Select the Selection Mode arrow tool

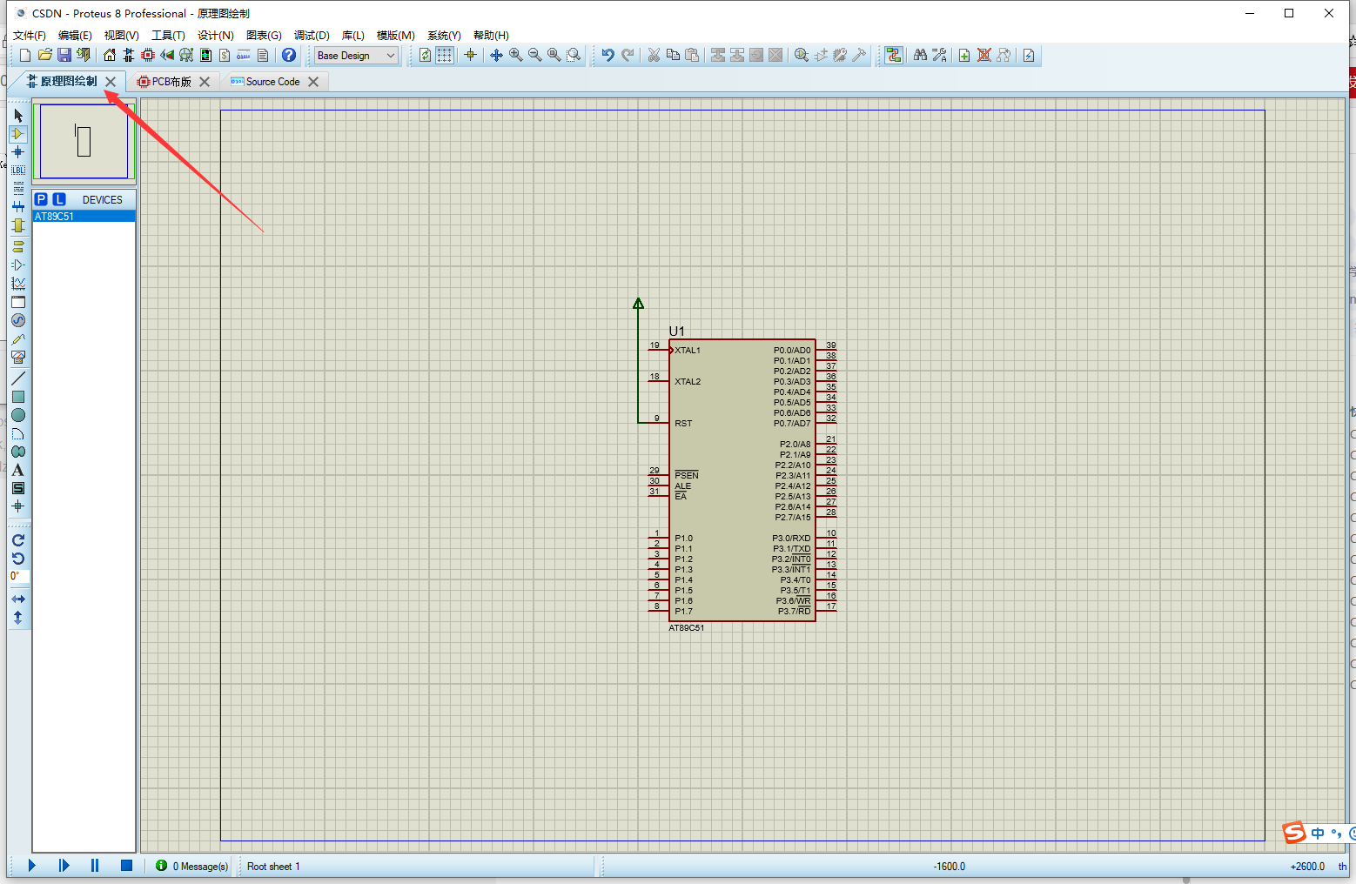coord(18,116)
